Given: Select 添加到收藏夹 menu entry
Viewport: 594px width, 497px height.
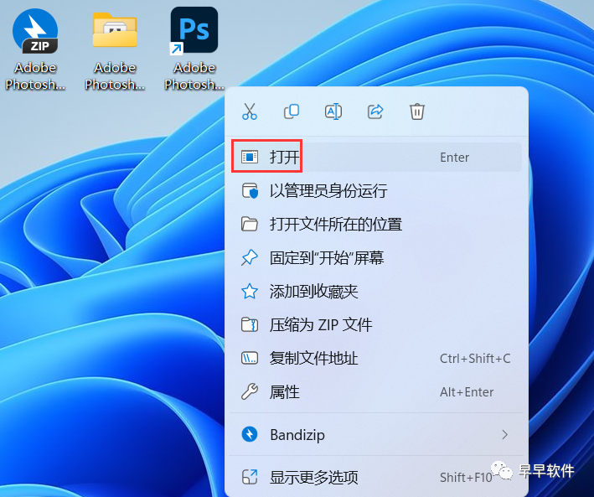Looking at the screenshot, I should (x=376, y=291).
